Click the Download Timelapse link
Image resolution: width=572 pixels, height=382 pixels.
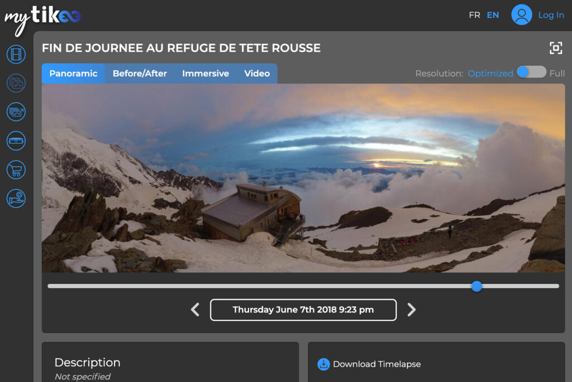click(377, 364)
